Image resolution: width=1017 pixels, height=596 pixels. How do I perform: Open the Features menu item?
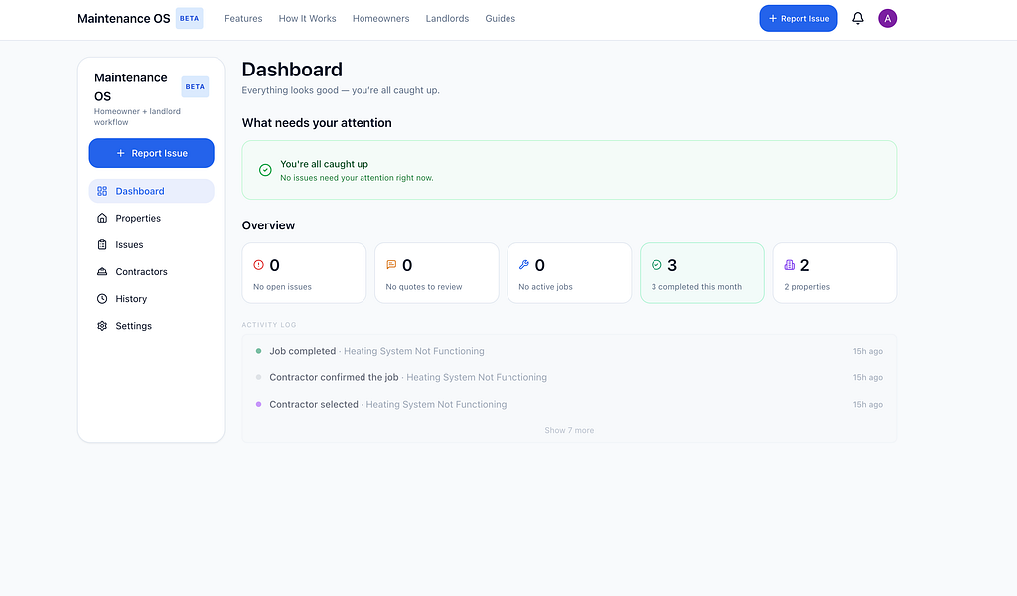point(243,18)
